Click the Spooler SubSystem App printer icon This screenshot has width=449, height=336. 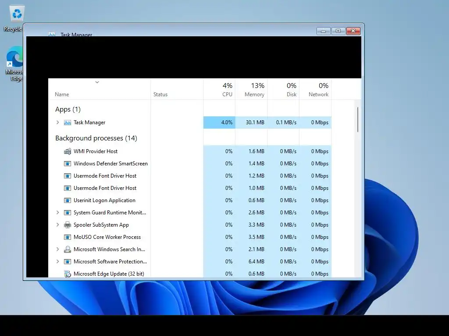67,225
